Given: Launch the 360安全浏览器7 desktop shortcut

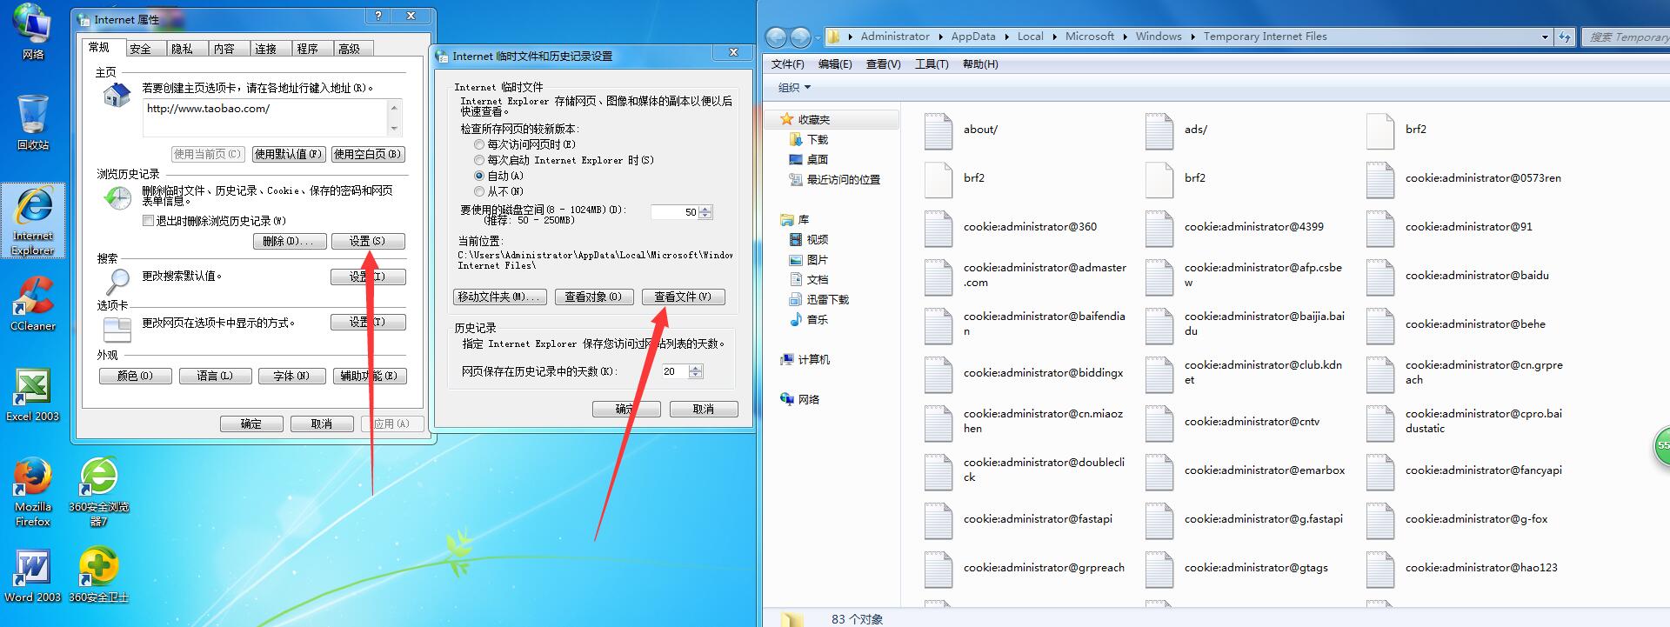Looking at the screenshot, I should [x=99, y=492].
